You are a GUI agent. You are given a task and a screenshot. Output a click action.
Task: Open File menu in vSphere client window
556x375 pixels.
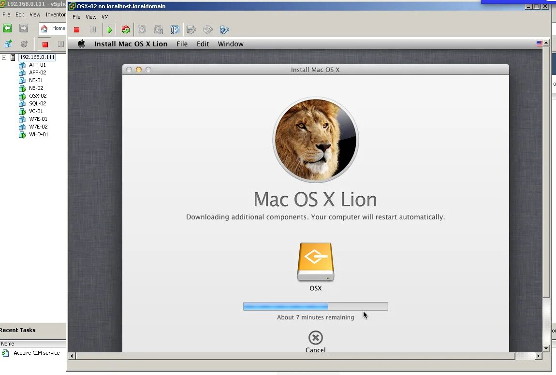click(6, 14)
